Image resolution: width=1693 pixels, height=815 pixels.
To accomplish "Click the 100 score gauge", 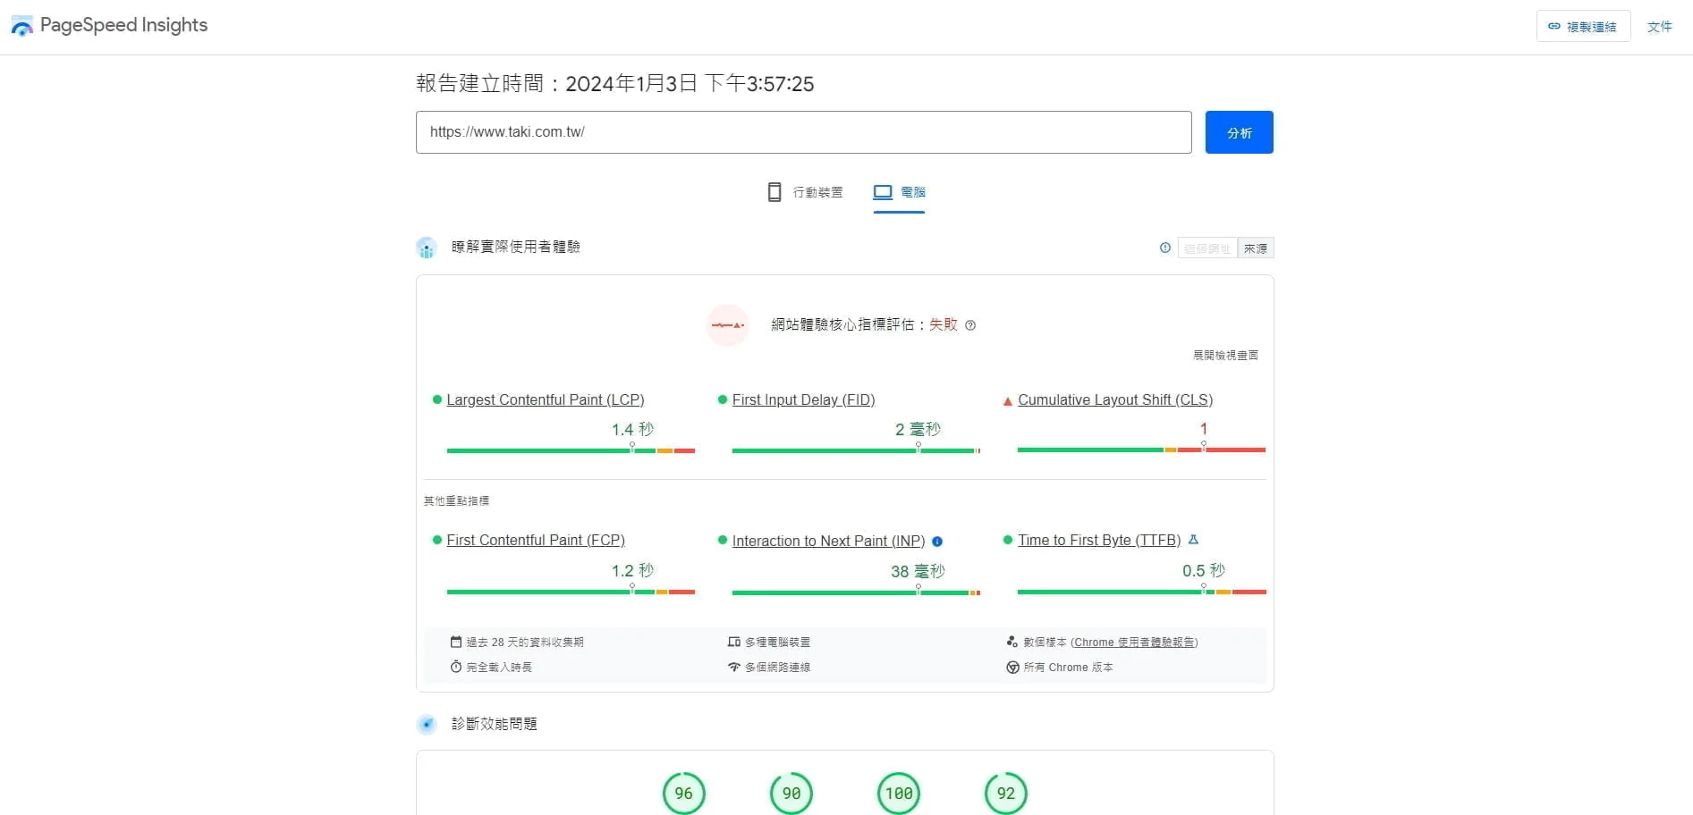I will tap(899, 794).
